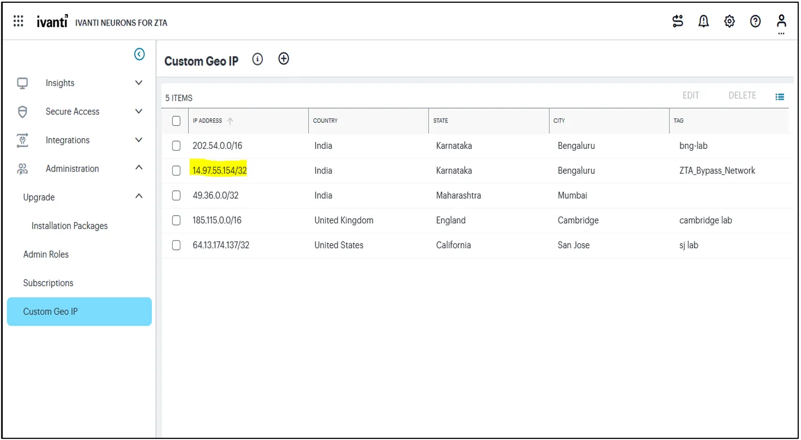Tick the checkbox for 64.13.174.137/32
The image size is (801, 440).
click(x=176, y=245)
